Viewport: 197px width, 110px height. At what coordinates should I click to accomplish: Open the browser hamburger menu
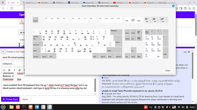click(x=194, y=8)
